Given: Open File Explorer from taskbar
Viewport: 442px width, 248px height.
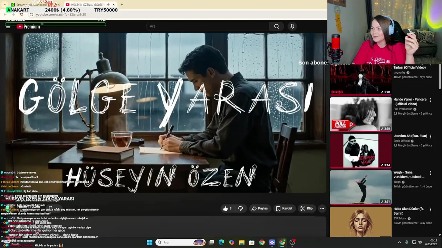Looking at the screenshot, I should point(241,242).
